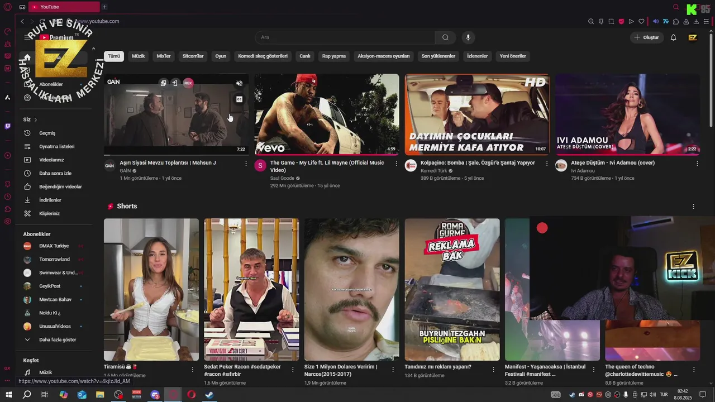This screenshot has height=402, width=715.
Task: Open Videolarınız in sidebar
Action: tap(55, 160)
